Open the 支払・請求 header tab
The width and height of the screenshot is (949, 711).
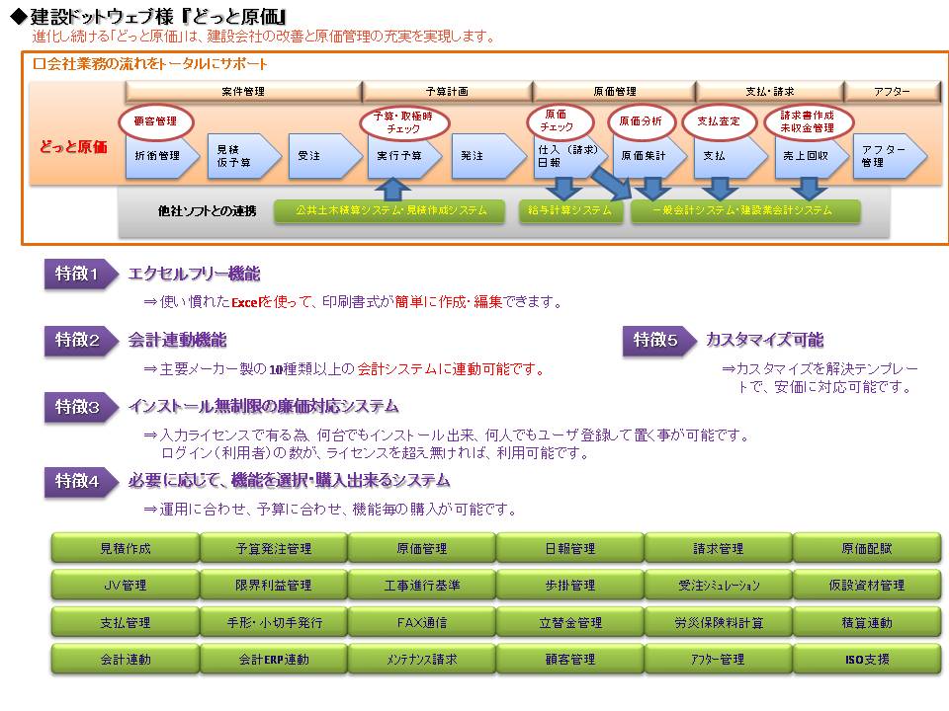click(x=769, y=91)
